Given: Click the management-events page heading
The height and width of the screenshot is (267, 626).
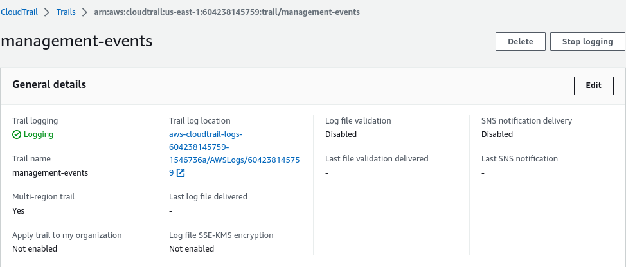Looking at the screenshot, I should (76, 42).
